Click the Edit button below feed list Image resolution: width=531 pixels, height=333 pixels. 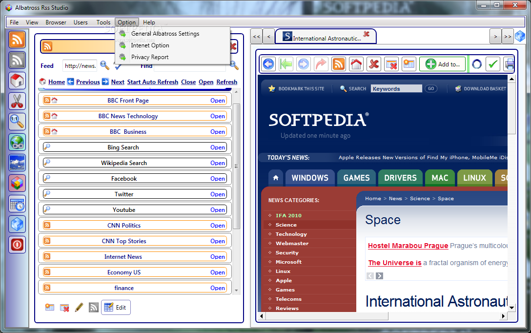(x=116, y=307)
